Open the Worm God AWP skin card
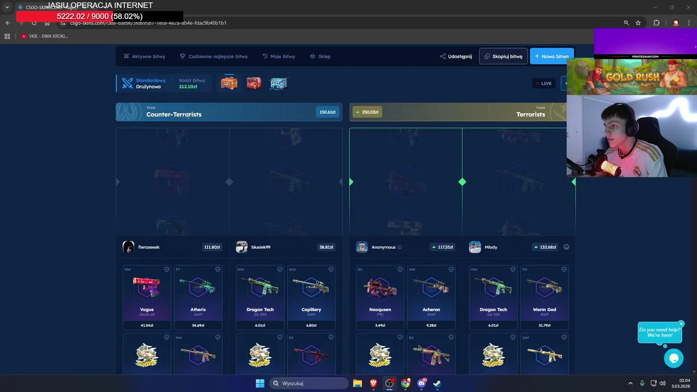Image resolution: width=697 pixels, height=392 pixels. click(x=545, y=297)
